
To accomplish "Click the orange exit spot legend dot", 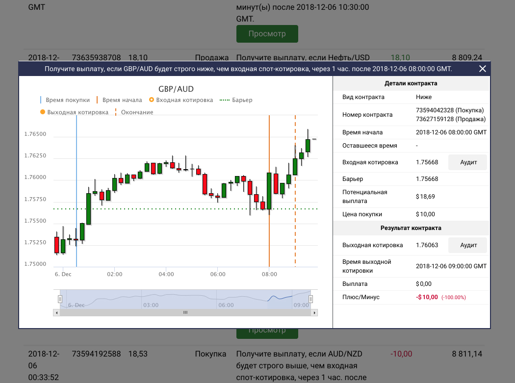I will pos(43,112).
